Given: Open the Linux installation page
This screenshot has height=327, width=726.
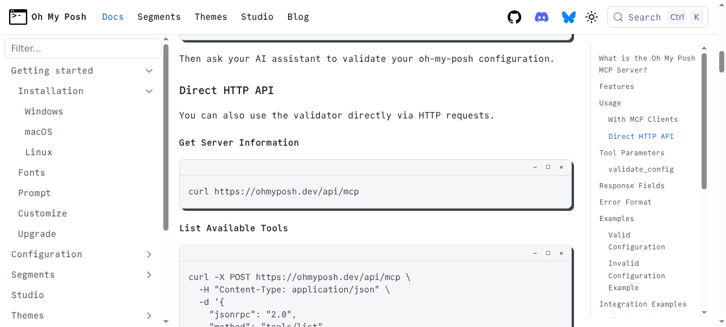Looking at the screenshot, I should (39, 152).
